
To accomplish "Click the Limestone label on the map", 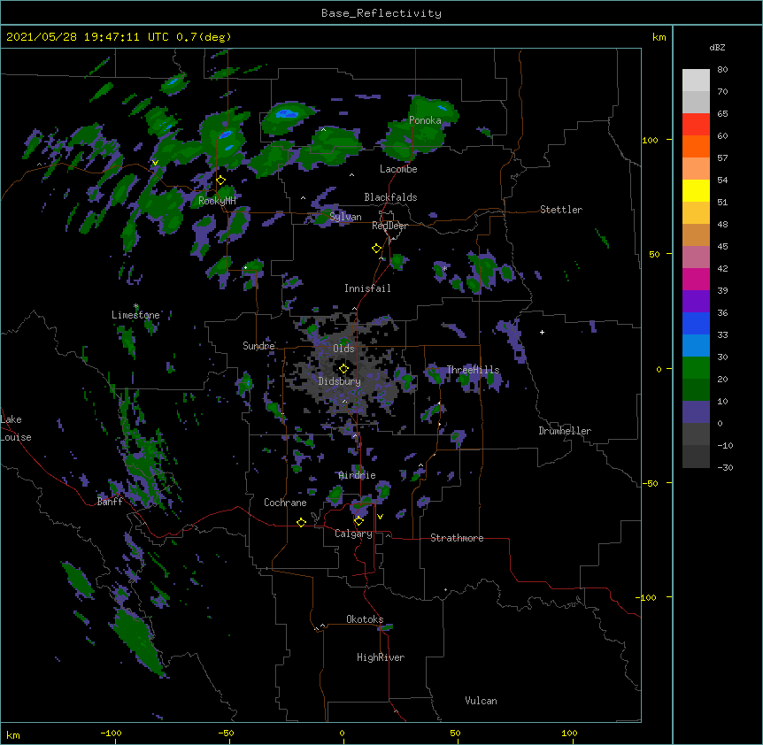I will pyautogui.click(x=135, y=315).
